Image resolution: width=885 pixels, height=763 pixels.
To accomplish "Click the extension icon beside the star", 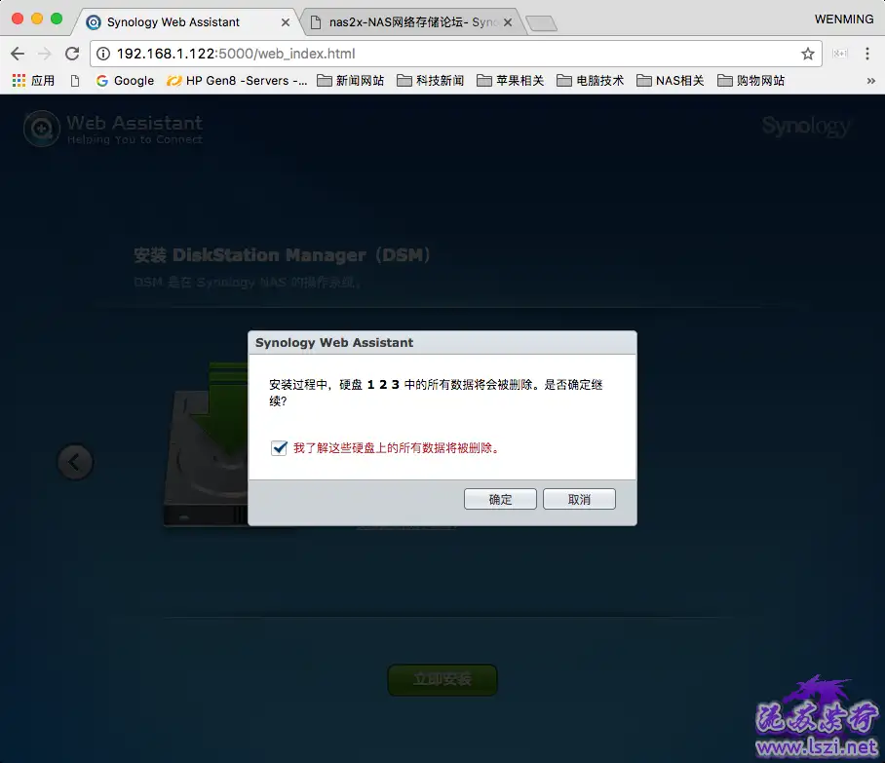I will (840, 54).
